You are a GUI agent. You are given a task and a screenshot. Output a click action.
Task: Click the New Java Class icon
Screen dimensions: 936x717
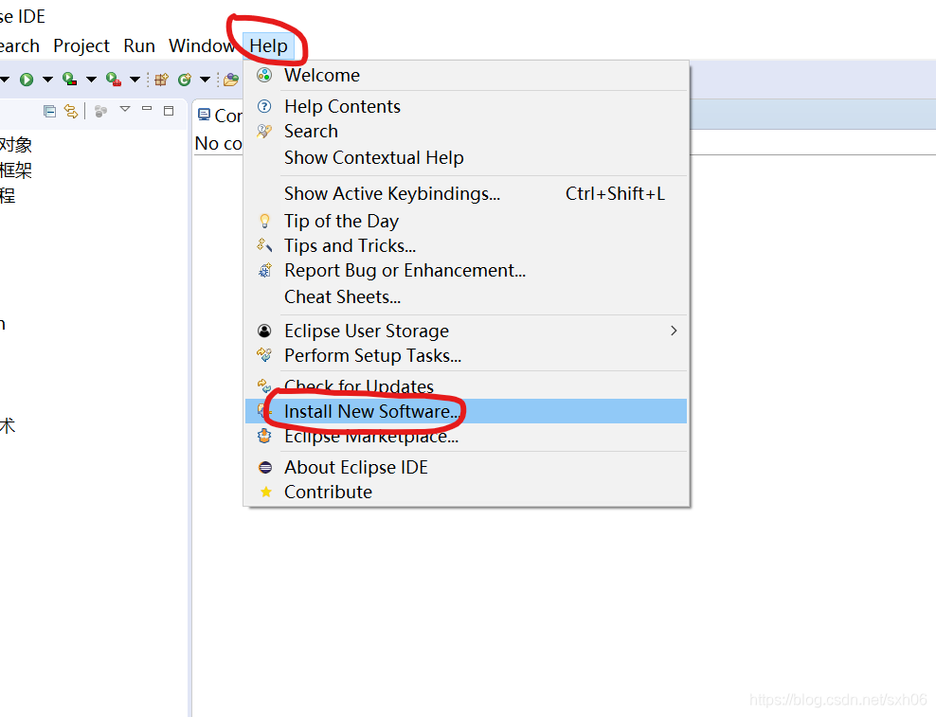(185, 80)
